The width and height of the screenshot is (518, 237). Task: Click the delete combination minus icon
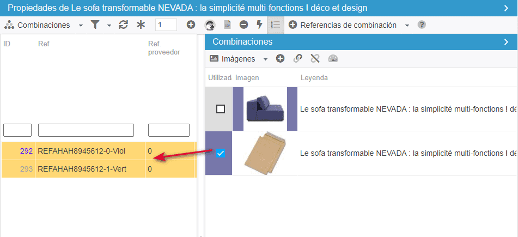(x=244, y=25)
